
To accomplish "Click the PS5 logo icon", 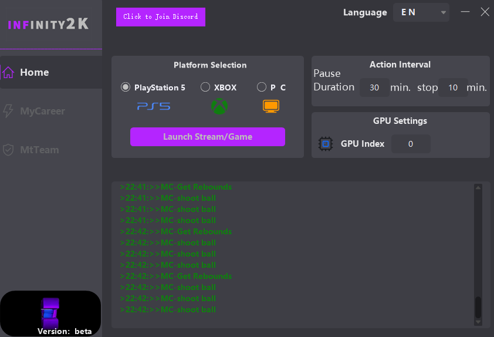I will coord(154,106).
